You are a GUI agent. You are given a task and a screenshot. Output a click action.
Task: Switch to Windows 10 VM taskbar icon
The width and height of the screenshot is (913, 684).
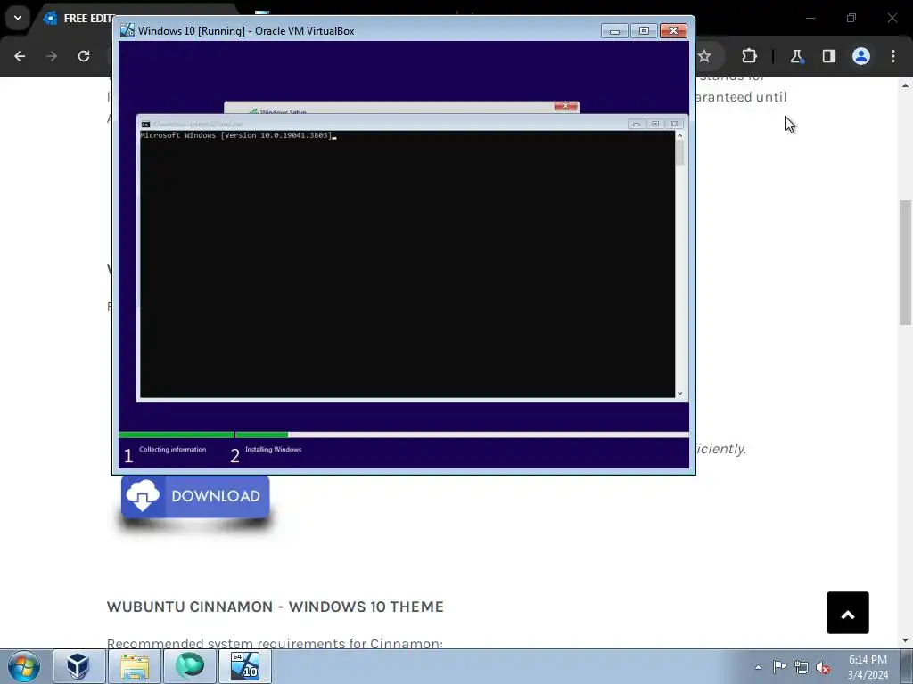pyautogui.click(x=244, y=666)
